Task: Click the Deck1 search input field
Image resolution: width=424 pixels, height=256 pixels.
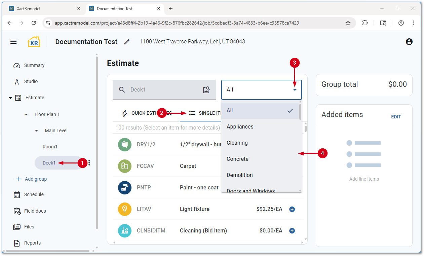Action: pyautogui.click(x=161, y=90)
